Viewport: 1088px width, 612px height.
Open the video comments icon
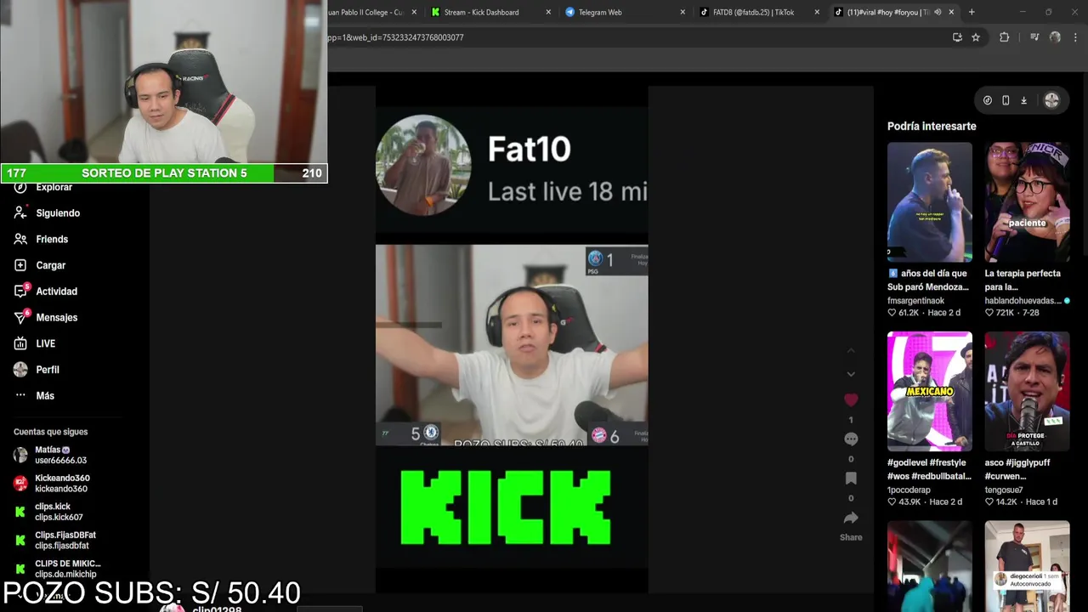tap(851, 439)
